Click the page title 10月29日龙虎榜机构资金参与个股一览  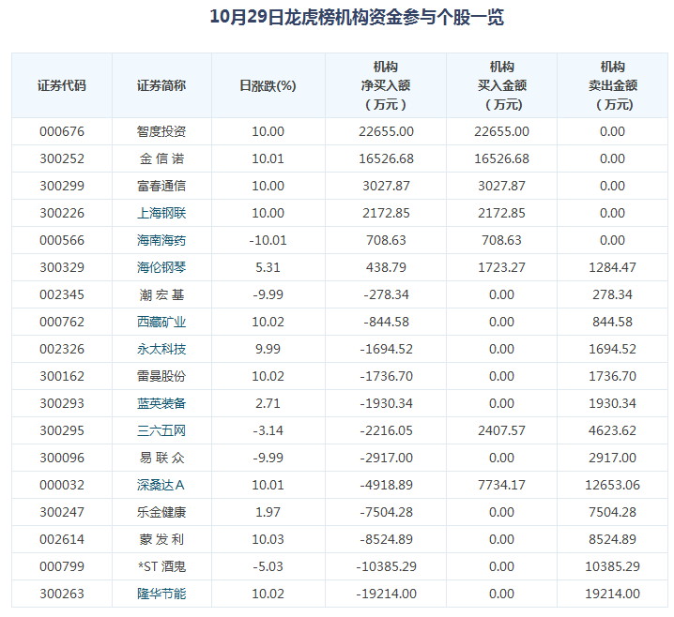337,18
